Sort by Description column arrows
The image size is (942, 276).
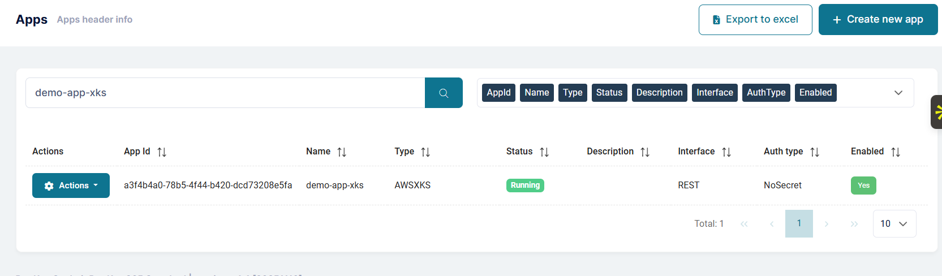pyautogui.click(x=645, y=152)
